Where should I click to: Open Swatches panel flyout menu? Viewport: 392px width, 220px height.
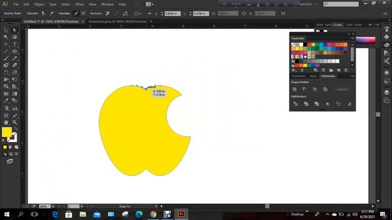[352, 38]
